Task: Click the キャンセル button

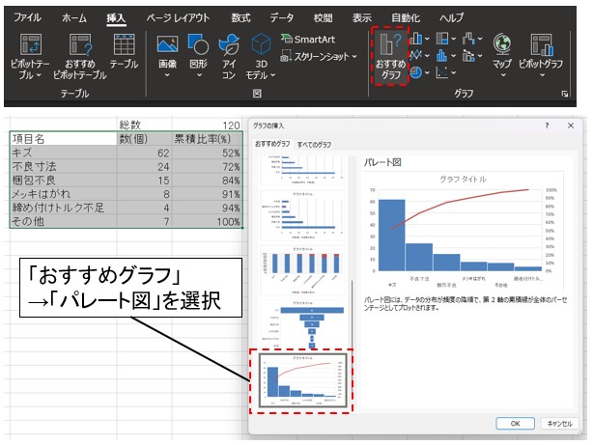Action: pyautogui.click(x=559, y=423)
